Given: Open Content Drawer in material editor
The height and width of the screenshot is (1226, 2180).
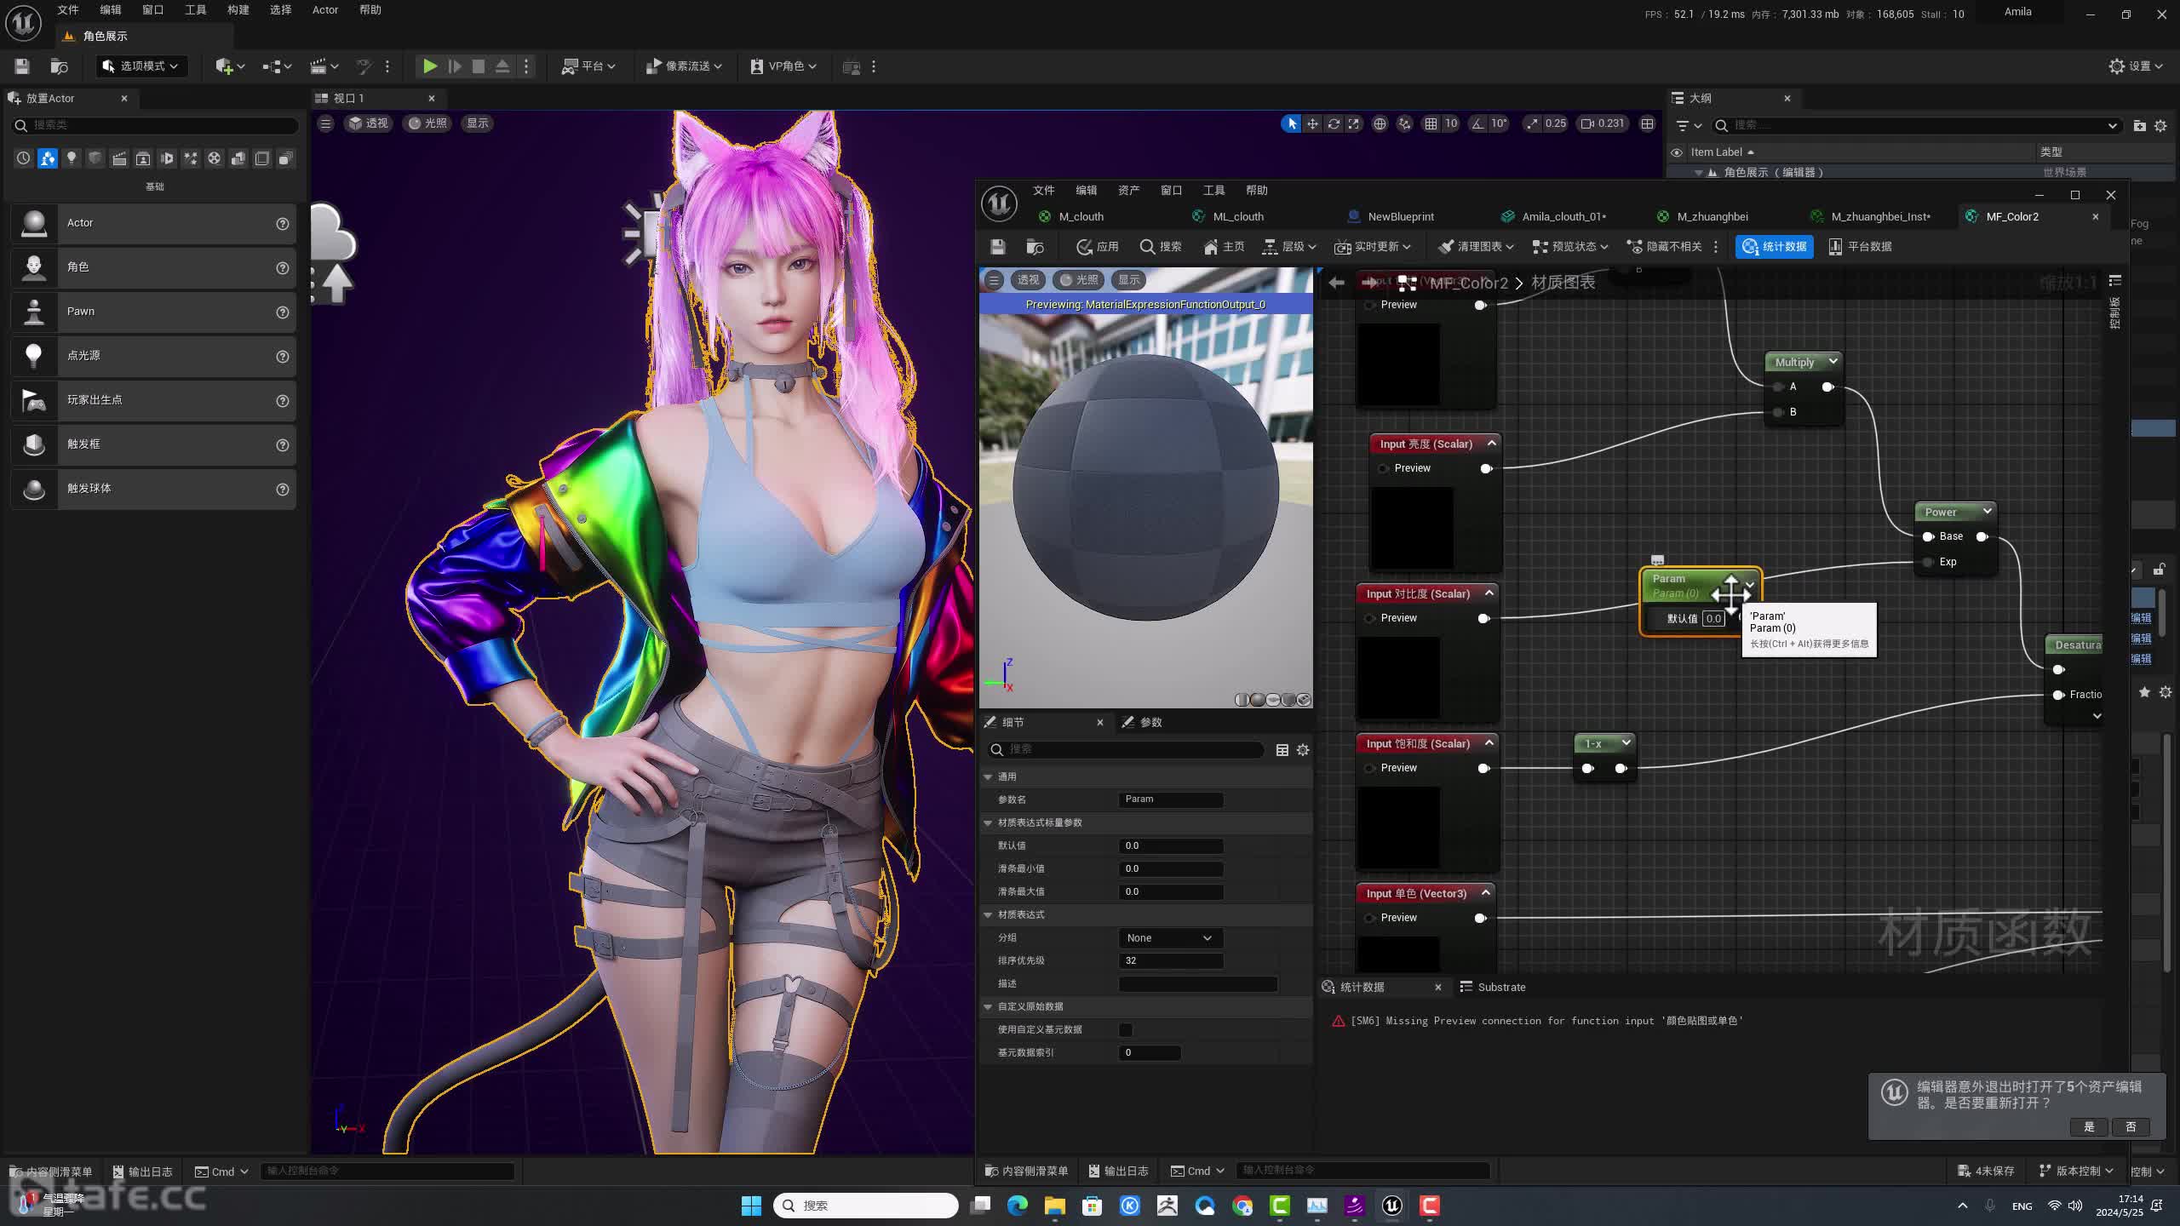Looking at the screenshot, I should tap(1026, 1172).
